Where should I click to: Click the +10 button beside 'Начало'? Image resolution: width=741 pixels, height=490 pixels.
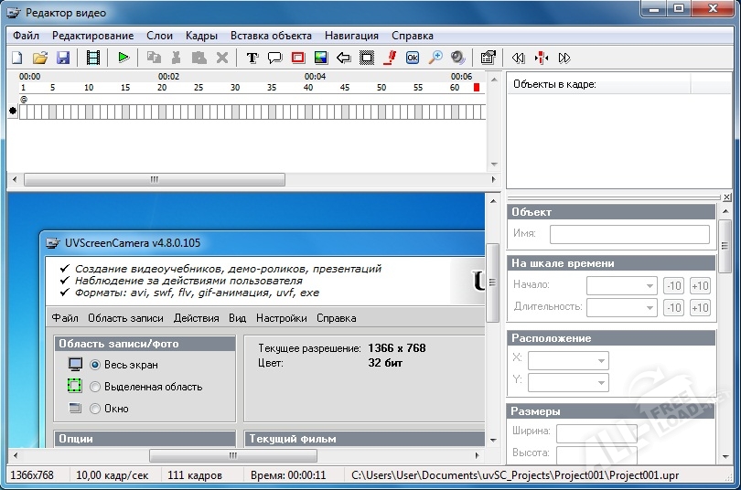pyautogui.click(x=700, y=285)
